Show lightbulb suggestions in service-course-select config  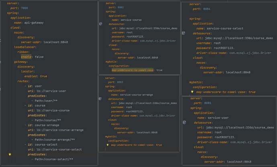click(x=192, y=92)
